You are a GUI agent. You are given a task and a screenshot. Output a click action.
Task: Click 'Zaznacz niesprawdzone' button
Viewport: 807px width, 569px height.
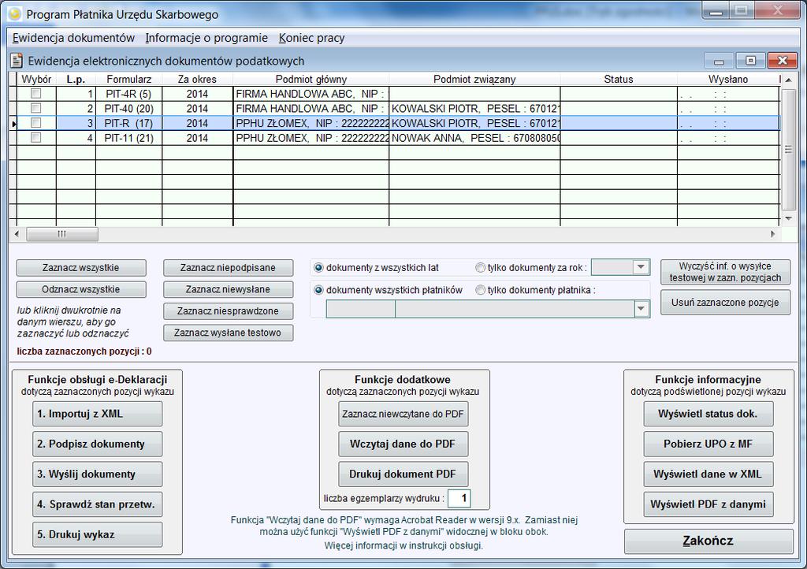tap(228, 311)
